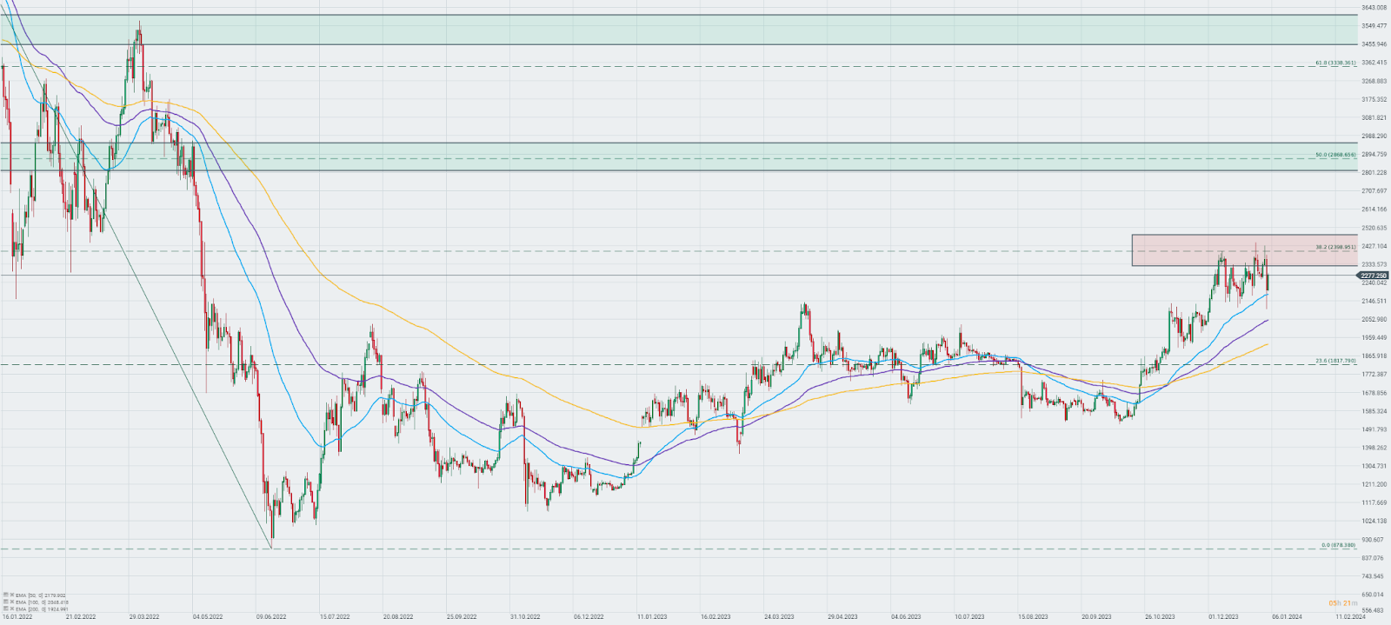Click price axis value 930.607
The image size is (1391, 625).
[1374, 540]
